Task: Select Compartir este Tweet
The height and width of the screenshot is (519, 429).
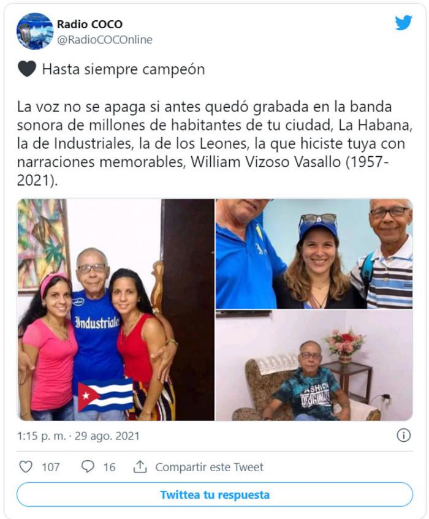Action: [209, 467]
